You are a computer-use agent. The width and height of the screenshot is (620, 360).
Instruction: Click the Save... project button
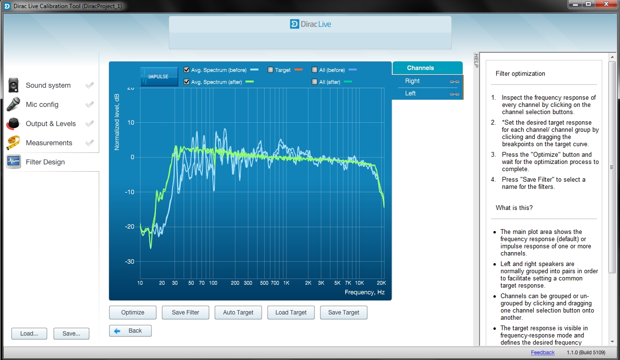point(71,334)
